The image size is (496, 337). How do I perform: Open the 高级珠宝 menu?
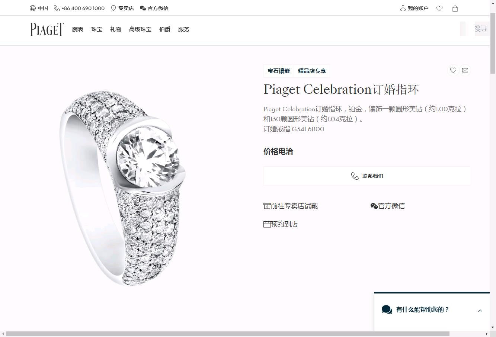pos(140,29)
